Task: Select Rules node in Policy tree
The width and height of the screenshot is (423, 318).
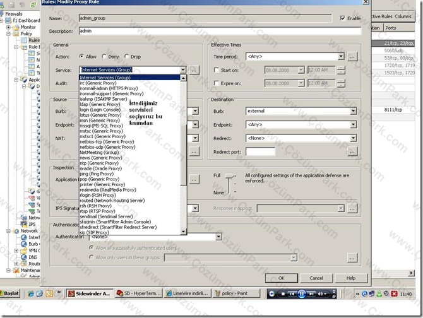Action: pyautogui.click(x=34, y=40)
